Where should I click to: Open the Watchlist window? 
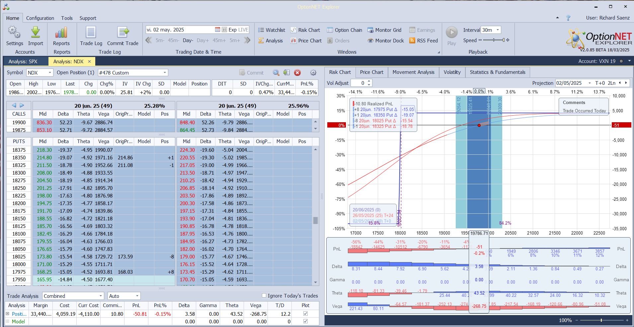(272, 30)
